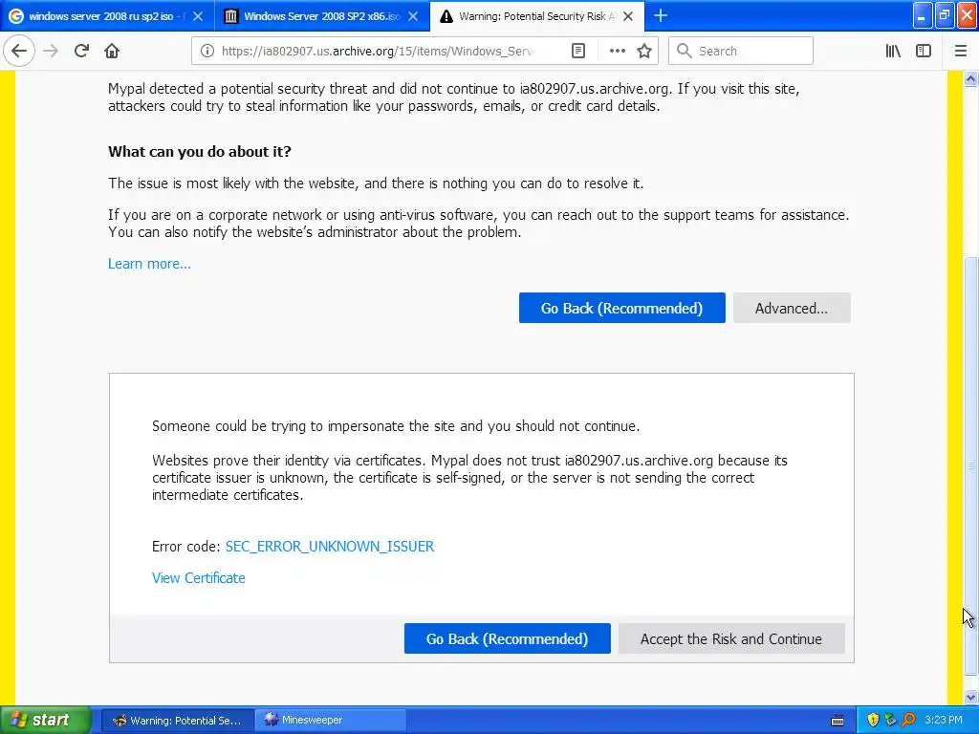Viewport: 979px width, 734px height.
Task: Open the security shield tray icon
Action: coord(873,720)
